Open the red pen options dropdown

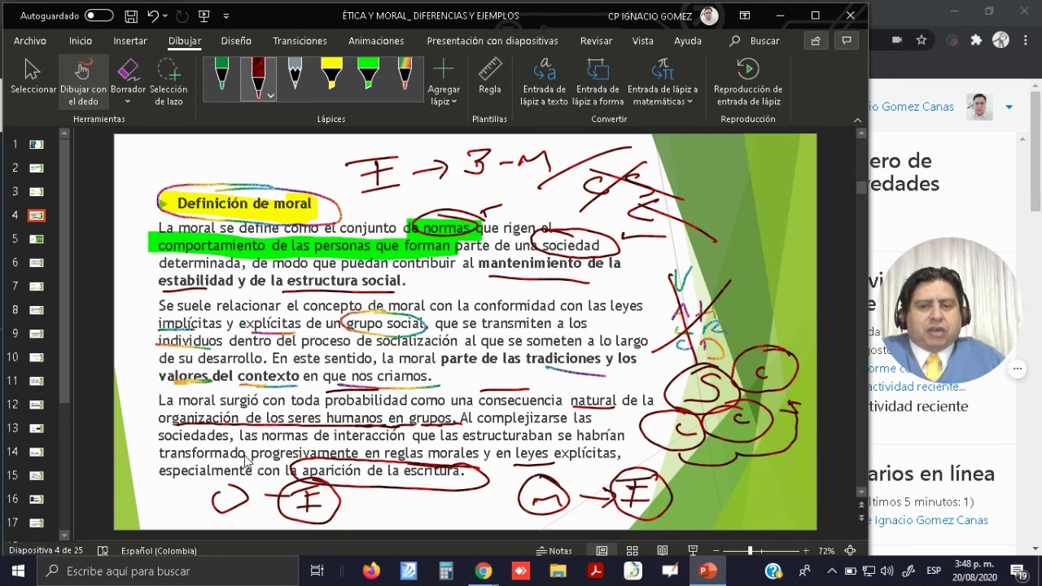point(270,95)
